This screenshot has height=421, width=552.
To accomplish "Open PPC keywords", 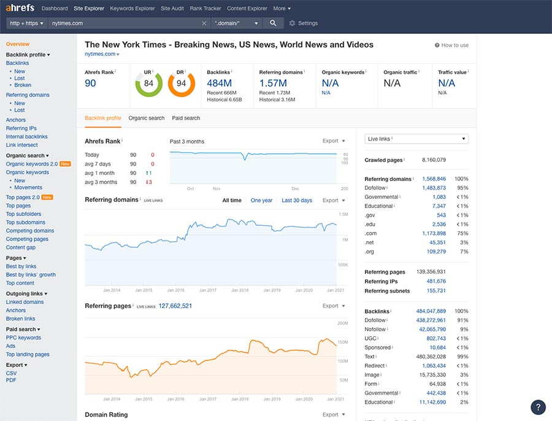I will point(23,338).
